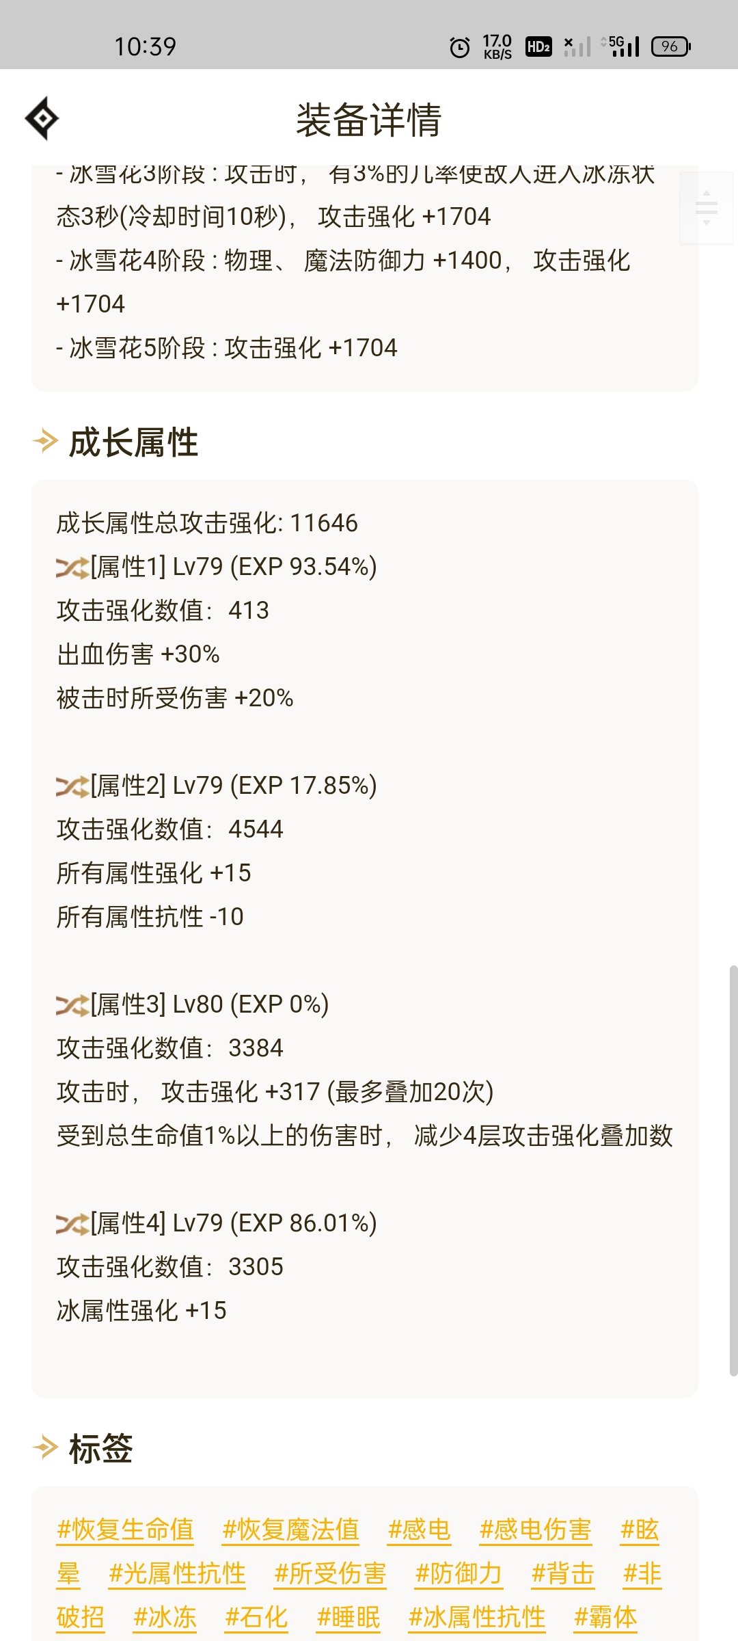Tap the #石化 tag link
This screenshot has height=1641, width=738.
(257, 1617)
